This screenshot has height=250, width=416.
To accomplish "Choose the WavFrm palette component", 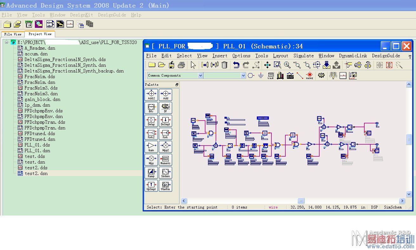I will [166, 185].
